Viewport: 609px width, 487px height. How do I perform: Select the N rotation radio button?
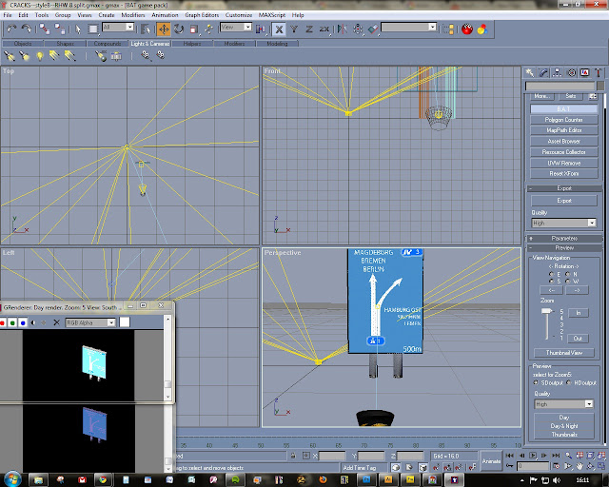[568, 274]
